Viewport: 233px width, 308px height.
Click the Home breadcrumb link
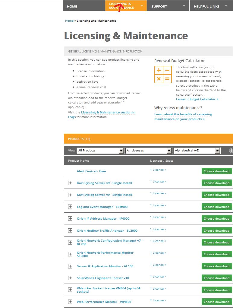pos(69,21)
